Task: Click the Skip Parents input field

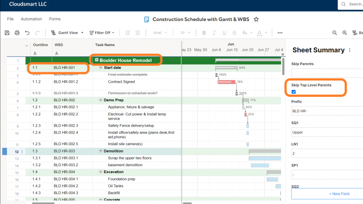Action: pos(327,73)
